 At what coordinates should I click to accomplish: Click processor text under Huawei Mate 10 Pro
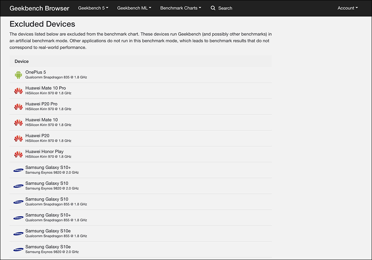click(x=48, y=93)
